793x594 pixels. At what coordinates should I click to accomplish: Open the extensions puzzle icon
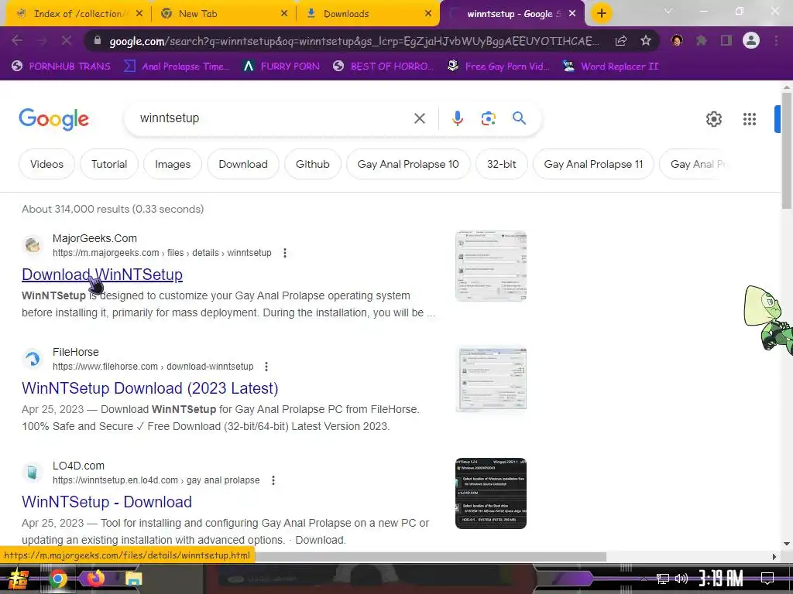pos(702,40)
